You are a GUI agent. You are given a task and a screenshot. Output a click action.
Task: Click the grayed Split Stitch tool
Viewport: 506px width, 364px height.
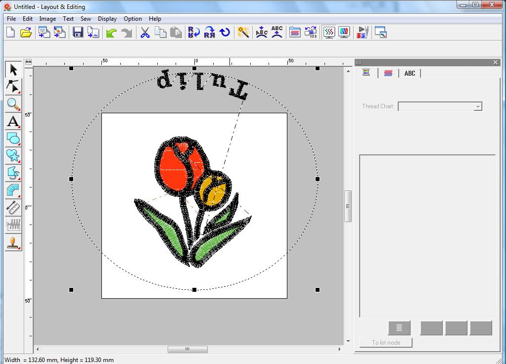tap(13, 225)
